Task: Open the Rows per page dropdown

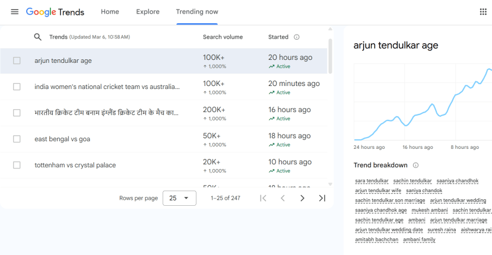Action: [x=179, y=198]
